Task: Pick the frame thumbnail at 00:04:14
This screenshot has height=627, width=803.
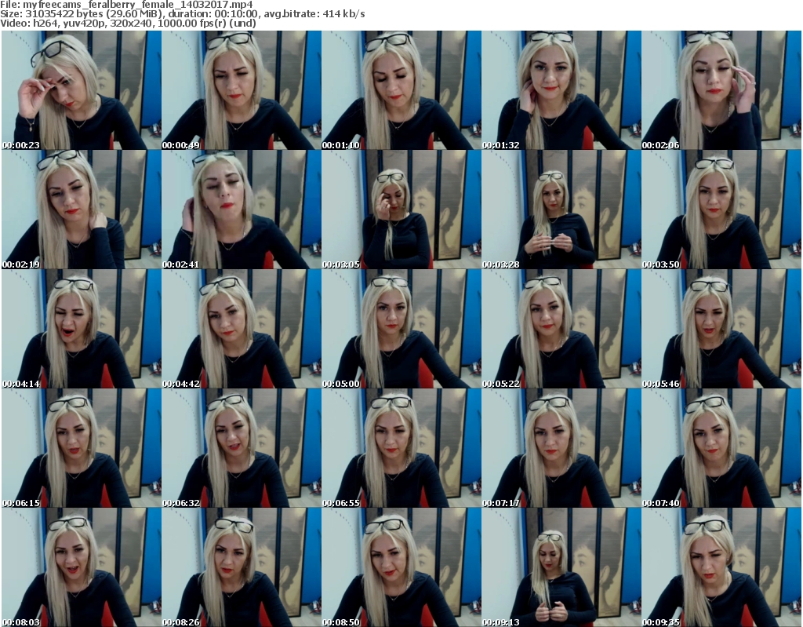Action: click(82, 329)
